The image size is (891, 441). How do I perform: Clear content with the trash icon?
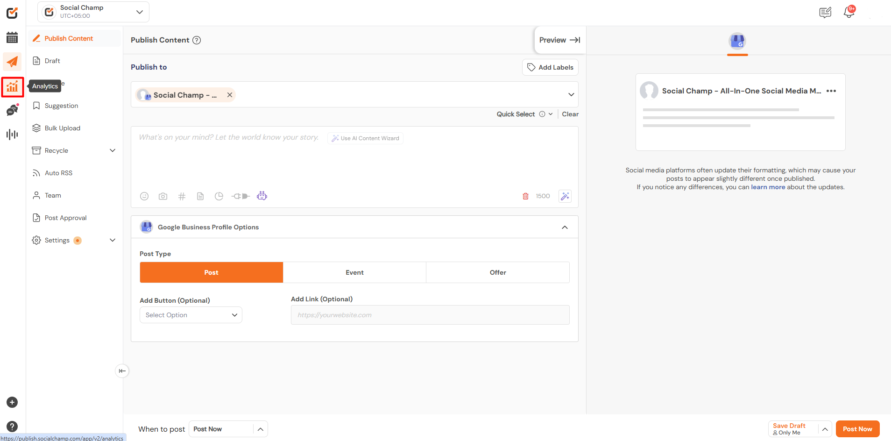(x=525, y=196)
